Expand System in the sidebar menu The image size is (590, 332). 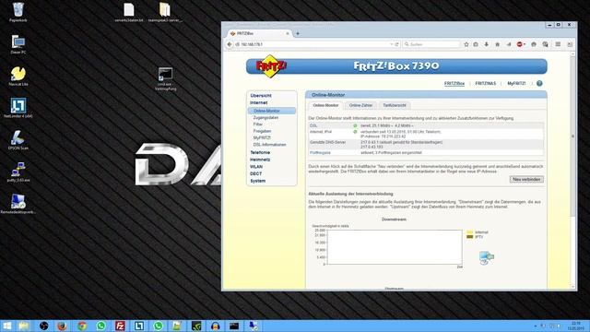click(x=258, y=181)
